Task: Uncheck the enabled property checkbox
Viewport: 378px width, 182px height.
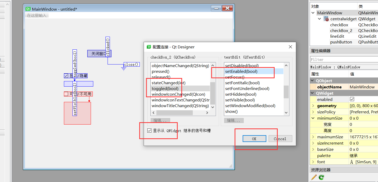Action: coord(352,99)
